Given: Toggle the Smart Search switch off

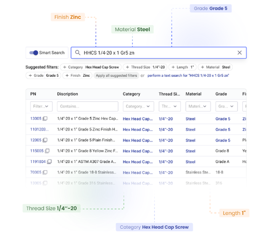Looking at the screenshot, I should point(33,53).
